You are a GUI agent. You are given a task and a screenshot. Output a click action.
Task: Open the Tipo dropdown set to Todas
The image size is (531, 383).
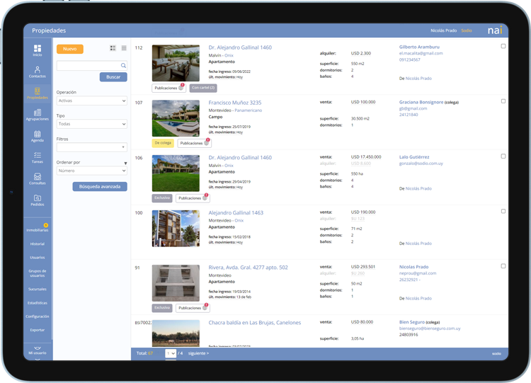91,124
